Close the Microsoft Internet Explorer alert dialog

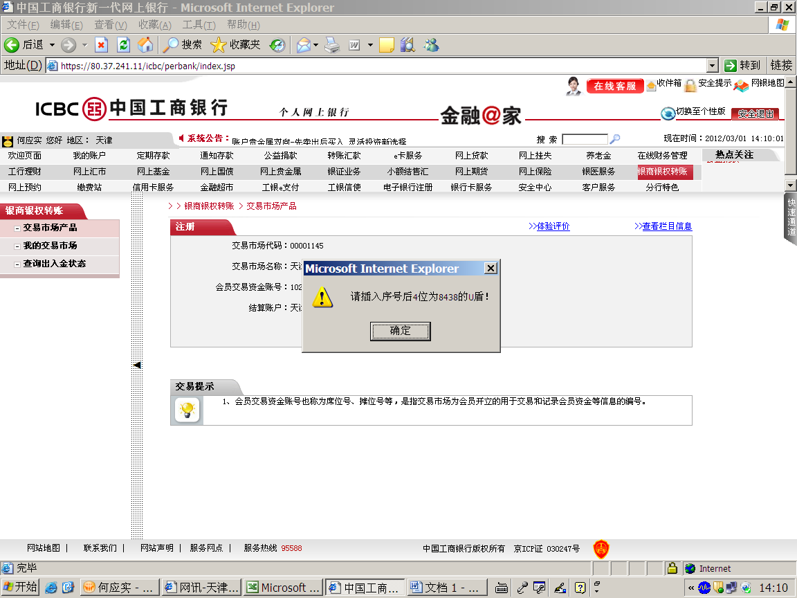pyautogui.click(x=491, y=268)
